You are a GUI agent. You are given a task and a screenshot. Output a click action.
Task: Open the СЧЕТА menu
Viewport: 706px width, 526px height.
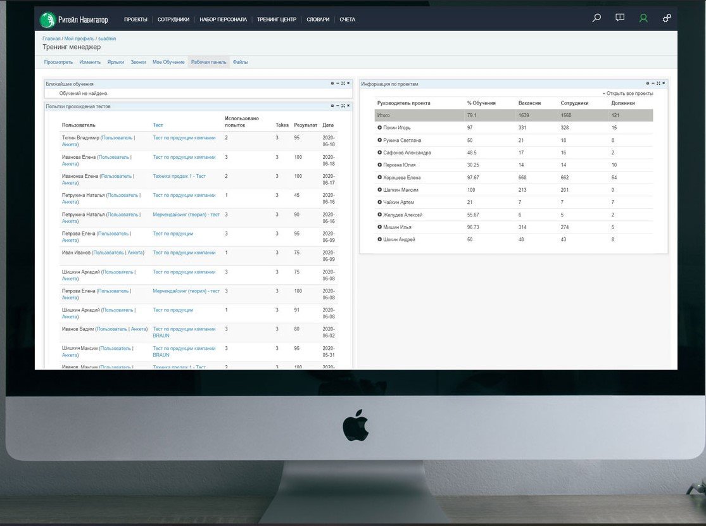tap(347, 20)
